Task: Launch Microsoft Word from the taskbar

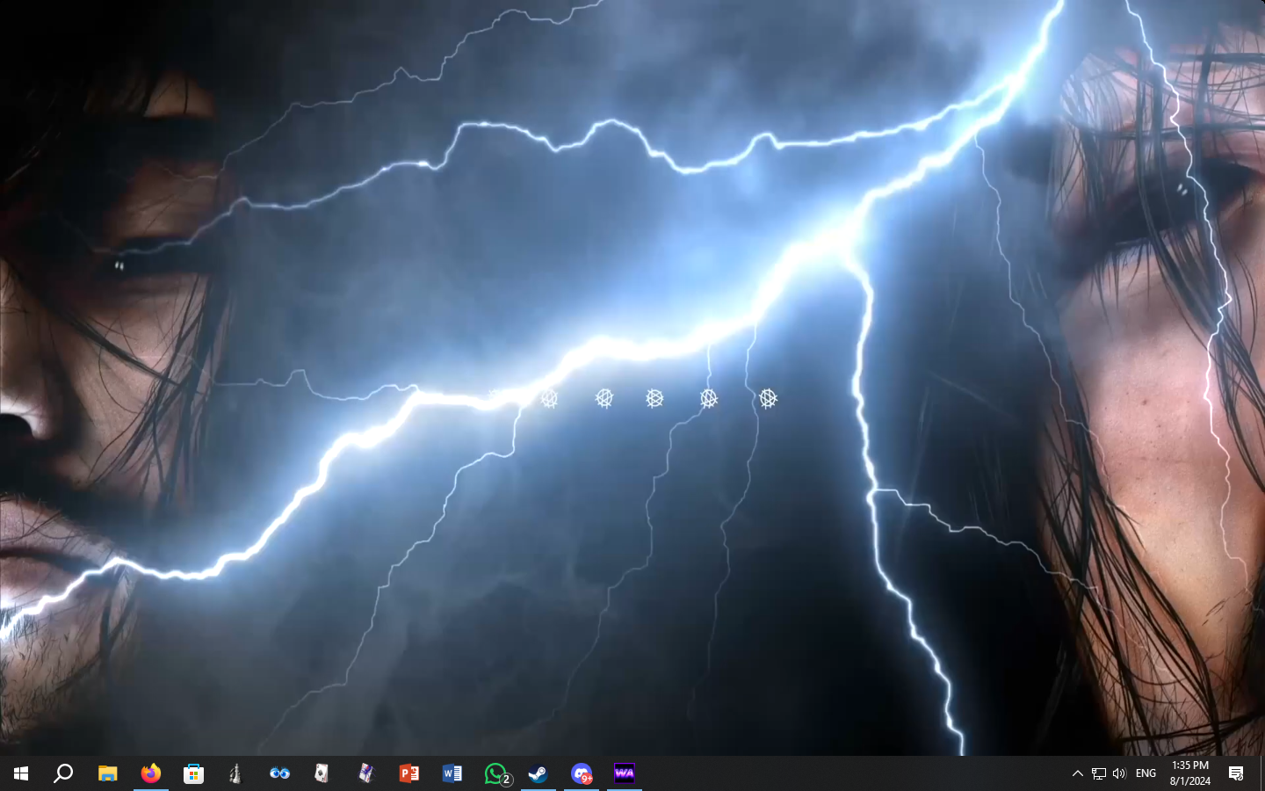Action: [x=452, y=773]
